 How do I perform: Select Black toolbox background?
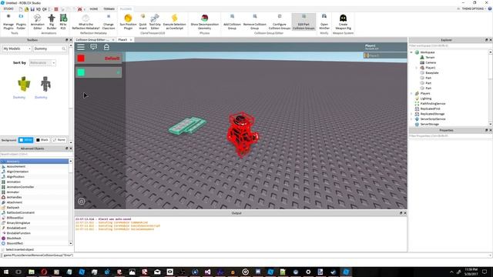[42, 140]
